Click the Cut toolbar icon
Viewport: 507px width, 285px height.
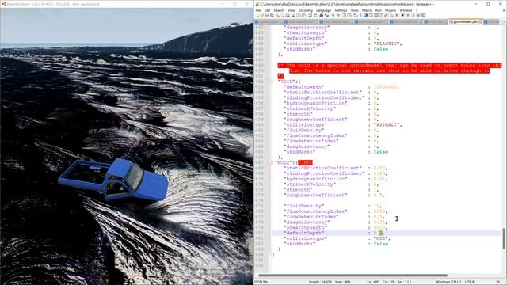pos(293,15)
